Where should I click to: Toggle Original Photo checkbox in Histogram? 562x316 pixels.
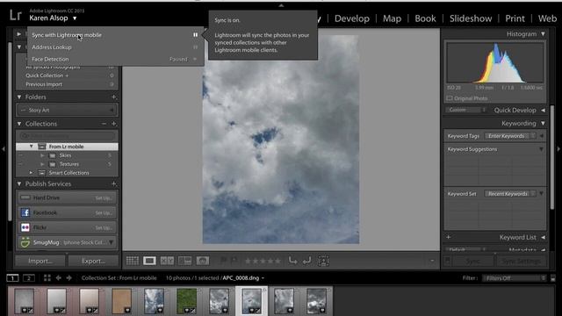click(450, 98)
